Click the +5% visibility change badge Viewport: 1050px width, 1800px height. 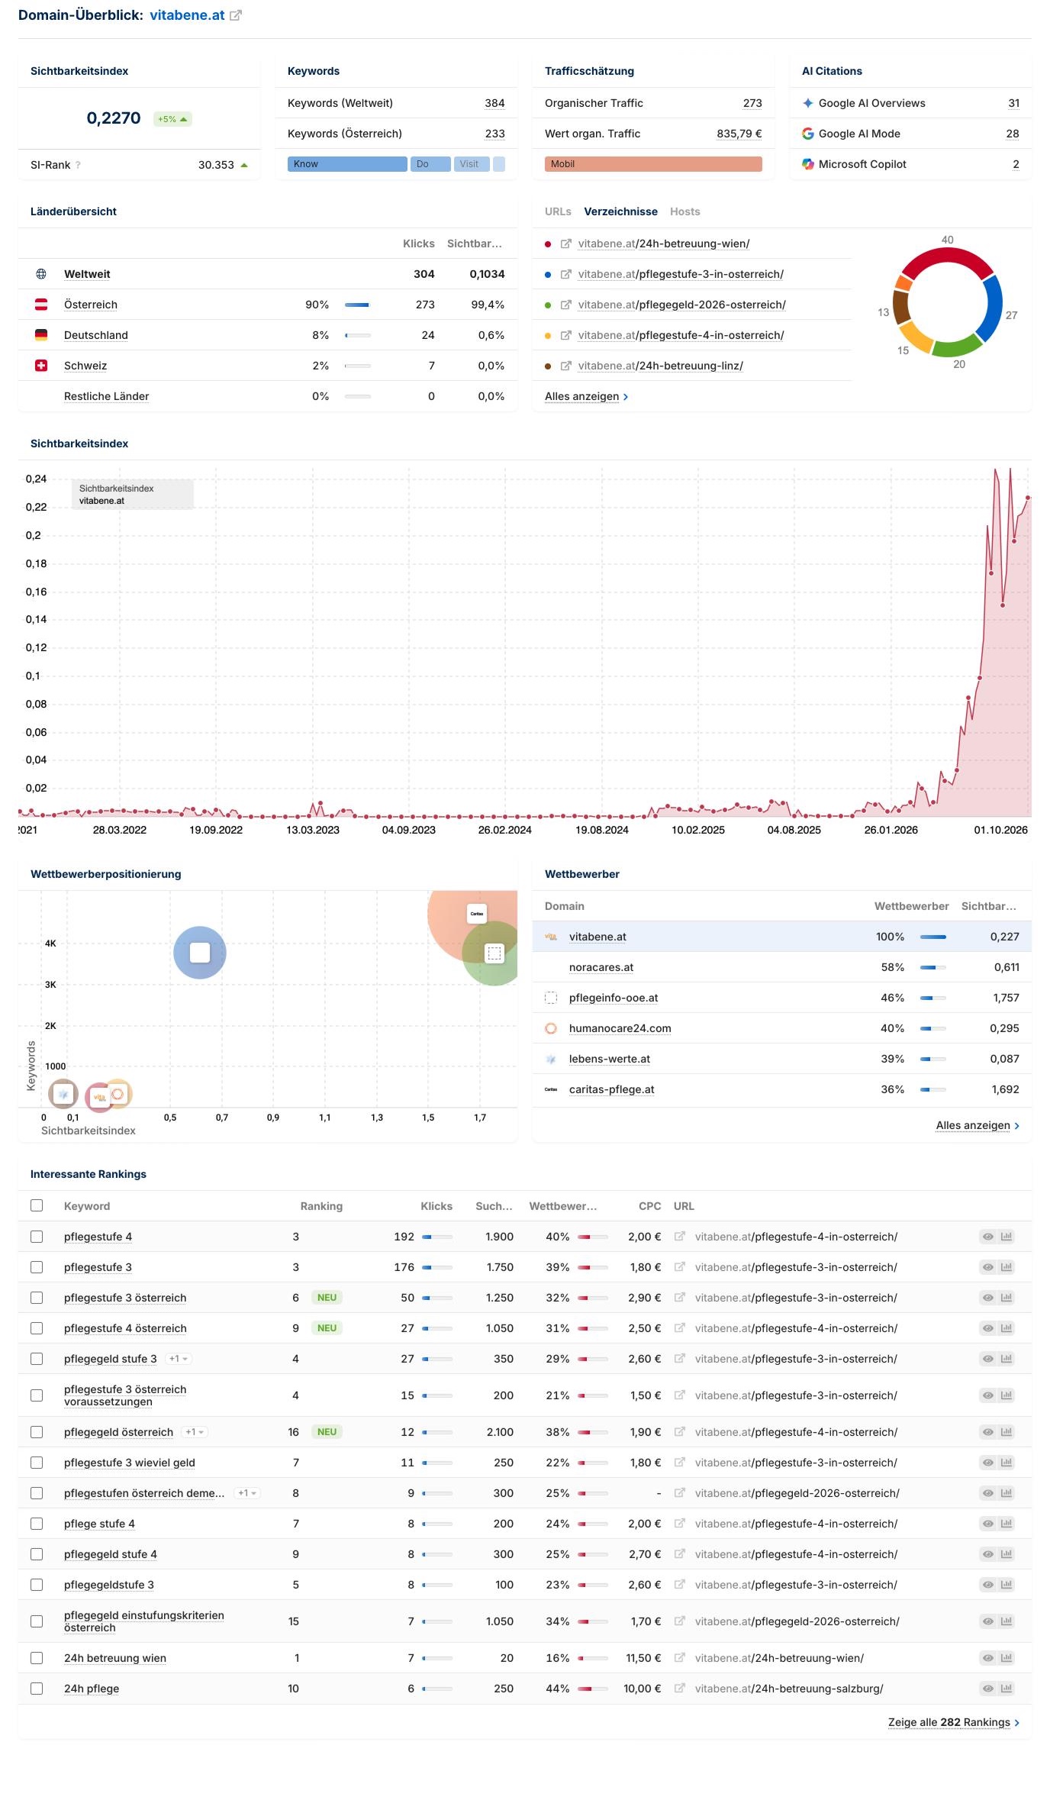tap(172, 119)
